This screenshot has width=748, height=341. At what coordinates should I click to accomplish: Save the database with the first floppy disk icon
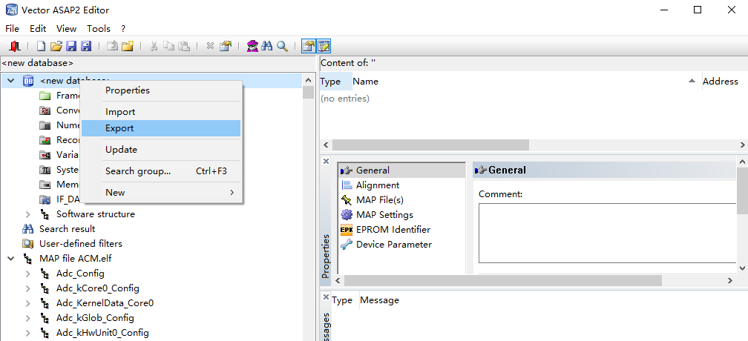71,46
